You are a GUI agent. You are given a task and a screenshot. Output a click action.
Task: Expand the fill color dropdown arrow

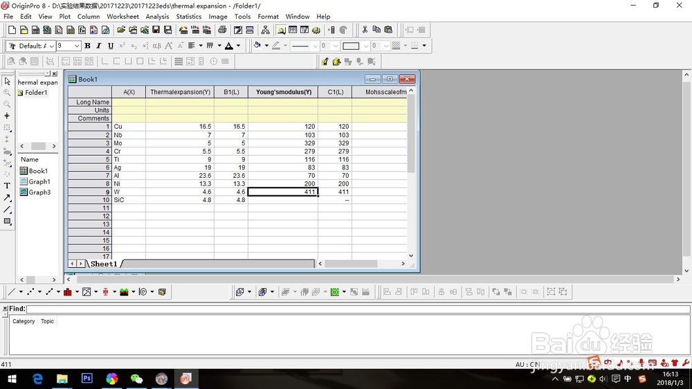click(266, 46)
